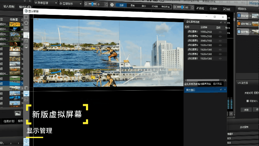259x146 pixels.
Task: Switch to the 虚拟屏幕列表 bottom tab
Action: tap(191, 84)
